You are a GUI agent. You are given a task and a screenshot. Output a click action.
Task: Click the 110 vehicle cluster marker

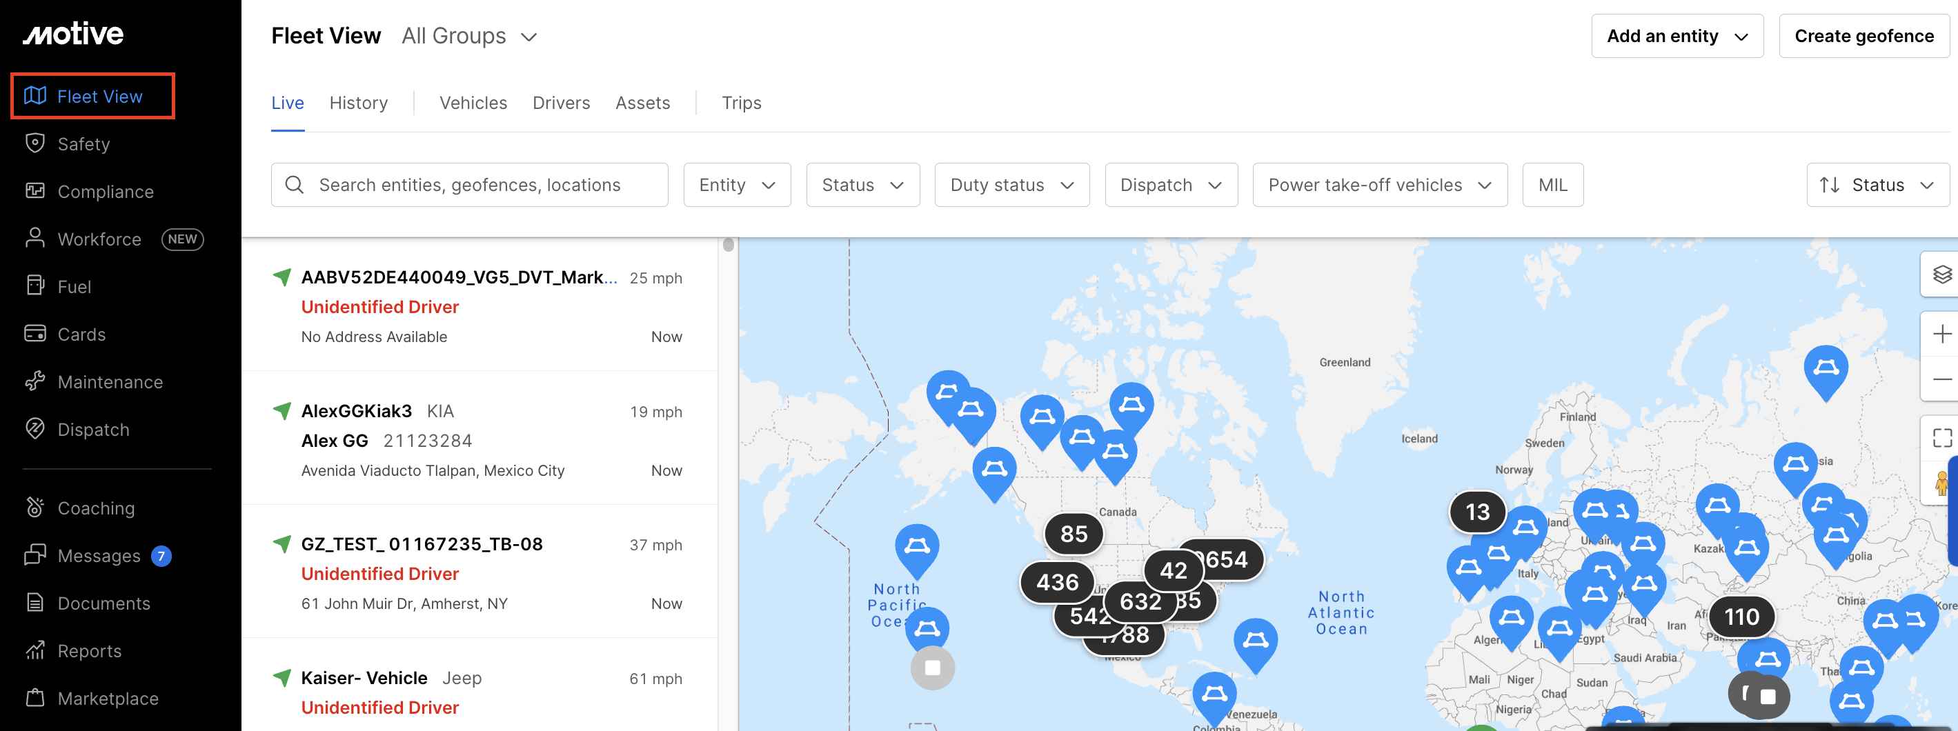tap(1741, 617)
